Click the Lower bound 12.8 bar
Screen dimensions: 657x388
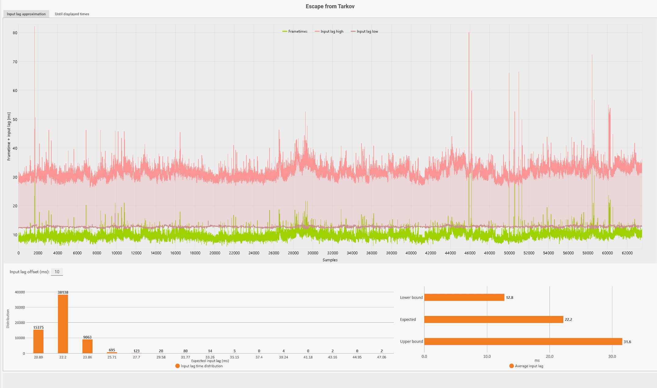464,297
